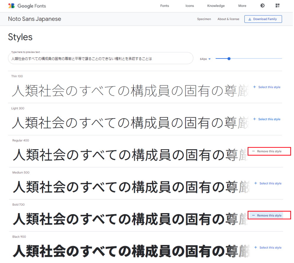Click the Google Fonts logo icon
This screenshot has width=294, height=263.
[12, 6]
